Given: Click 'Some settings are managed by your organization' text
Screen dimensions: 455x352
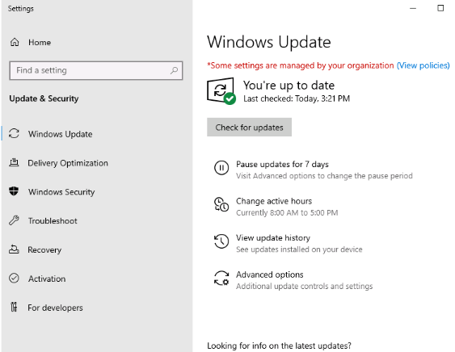Looking at the screenshot, I should (x=301, y=65).
